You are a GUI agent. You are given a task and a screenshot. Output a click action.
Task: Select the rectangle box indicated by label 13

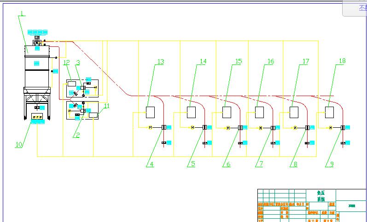pyautogui.click(x=150, y=113)
